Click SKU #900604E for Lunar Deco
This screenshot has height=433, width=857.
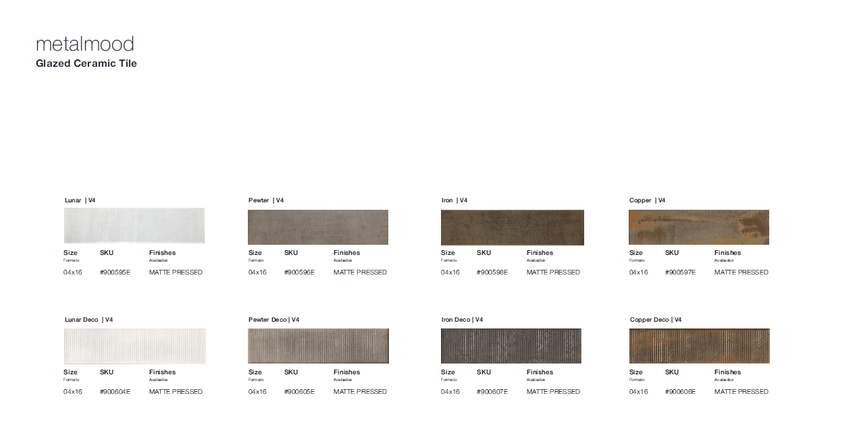tap(115, 392)
